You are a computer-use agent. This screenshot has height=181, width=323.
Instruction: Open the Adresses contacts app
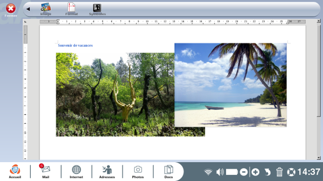pos(107,171)
